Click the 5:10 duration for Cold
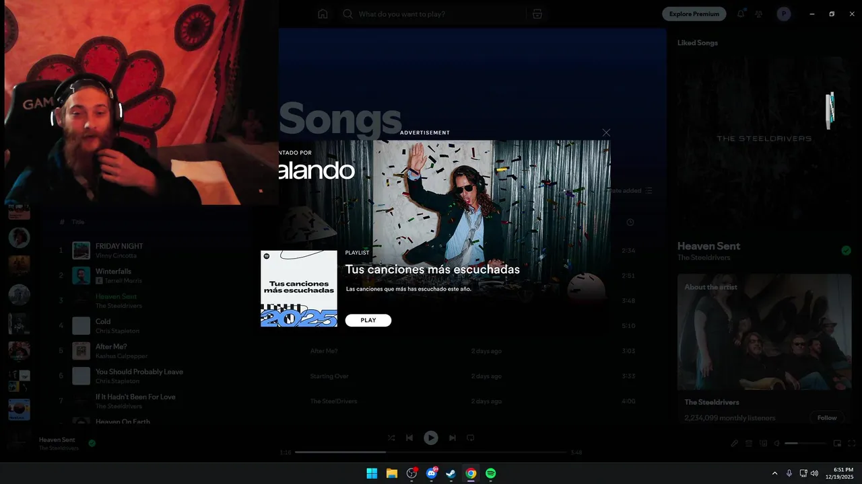 coord(628,326)
